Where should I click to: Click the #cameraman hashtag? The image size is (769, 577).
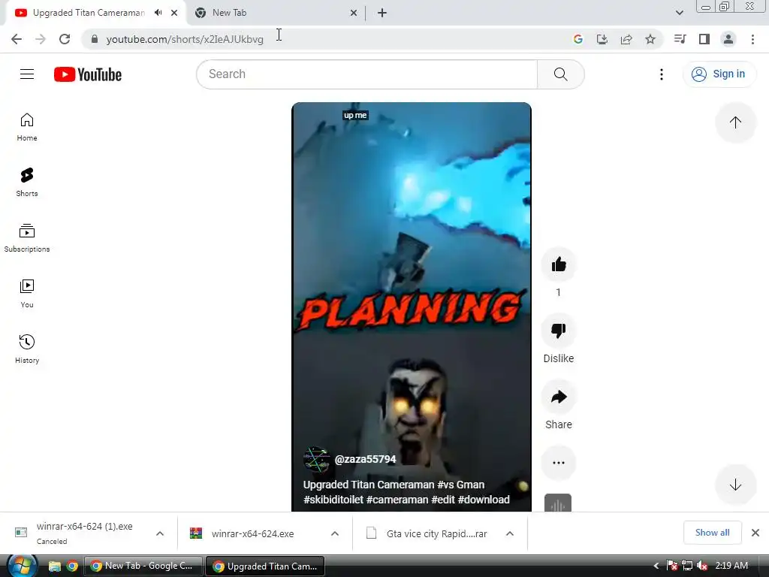pyautogui.click(x=397, y=500)
